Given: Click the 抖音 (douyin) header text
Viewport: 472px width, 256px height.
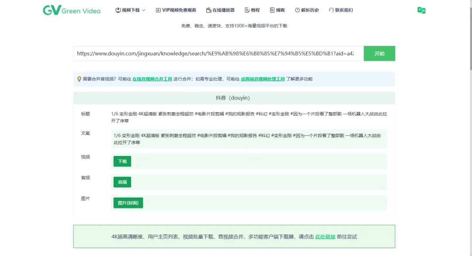Looking at the screenshot, I should click(x=233, y=98).
